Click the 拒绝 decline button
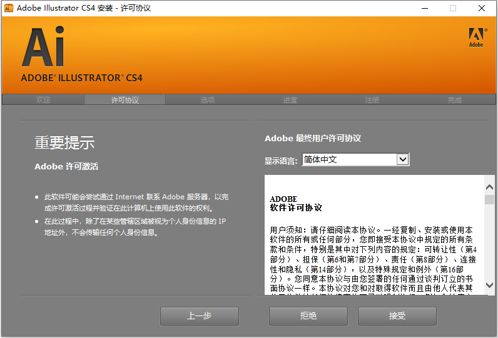 coord(308,316)
